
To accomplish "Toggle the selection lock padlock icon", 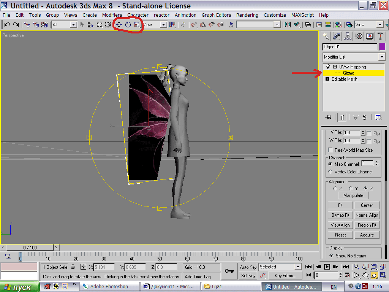I will 73,267.
